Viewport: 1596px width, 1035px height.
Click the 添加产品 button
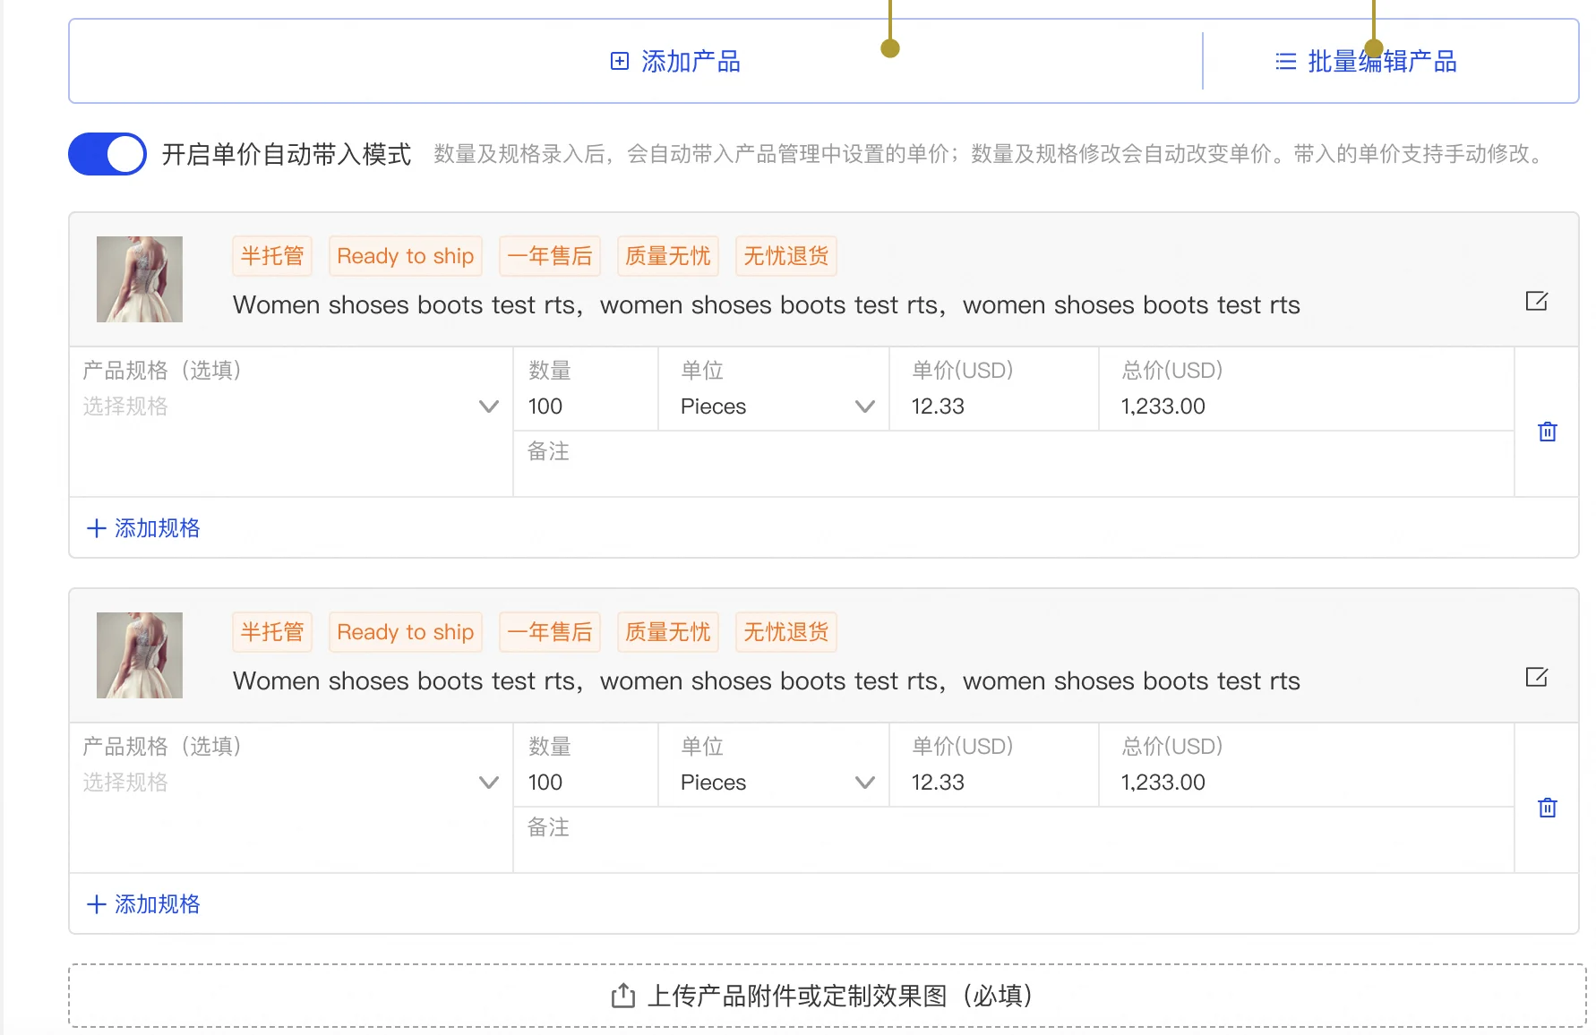[x=690, y=61]
